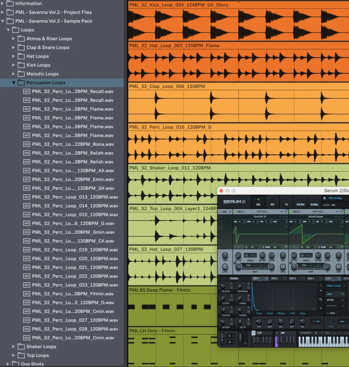Viewport: 349px width, 367px height.
Task: Switch to Serum MIX tab
Action: 272,202
